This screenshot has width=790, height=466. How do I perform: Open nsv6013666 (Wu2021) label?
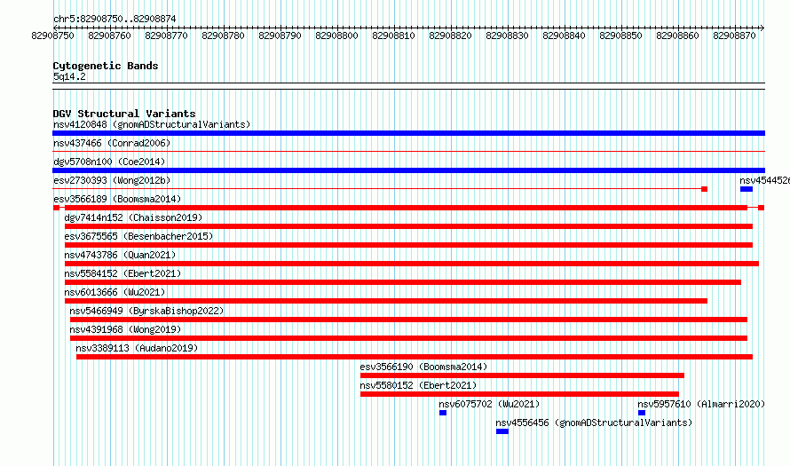(115, 292)
